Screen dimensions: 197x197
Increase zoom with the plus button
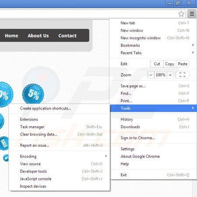[170, 75]
